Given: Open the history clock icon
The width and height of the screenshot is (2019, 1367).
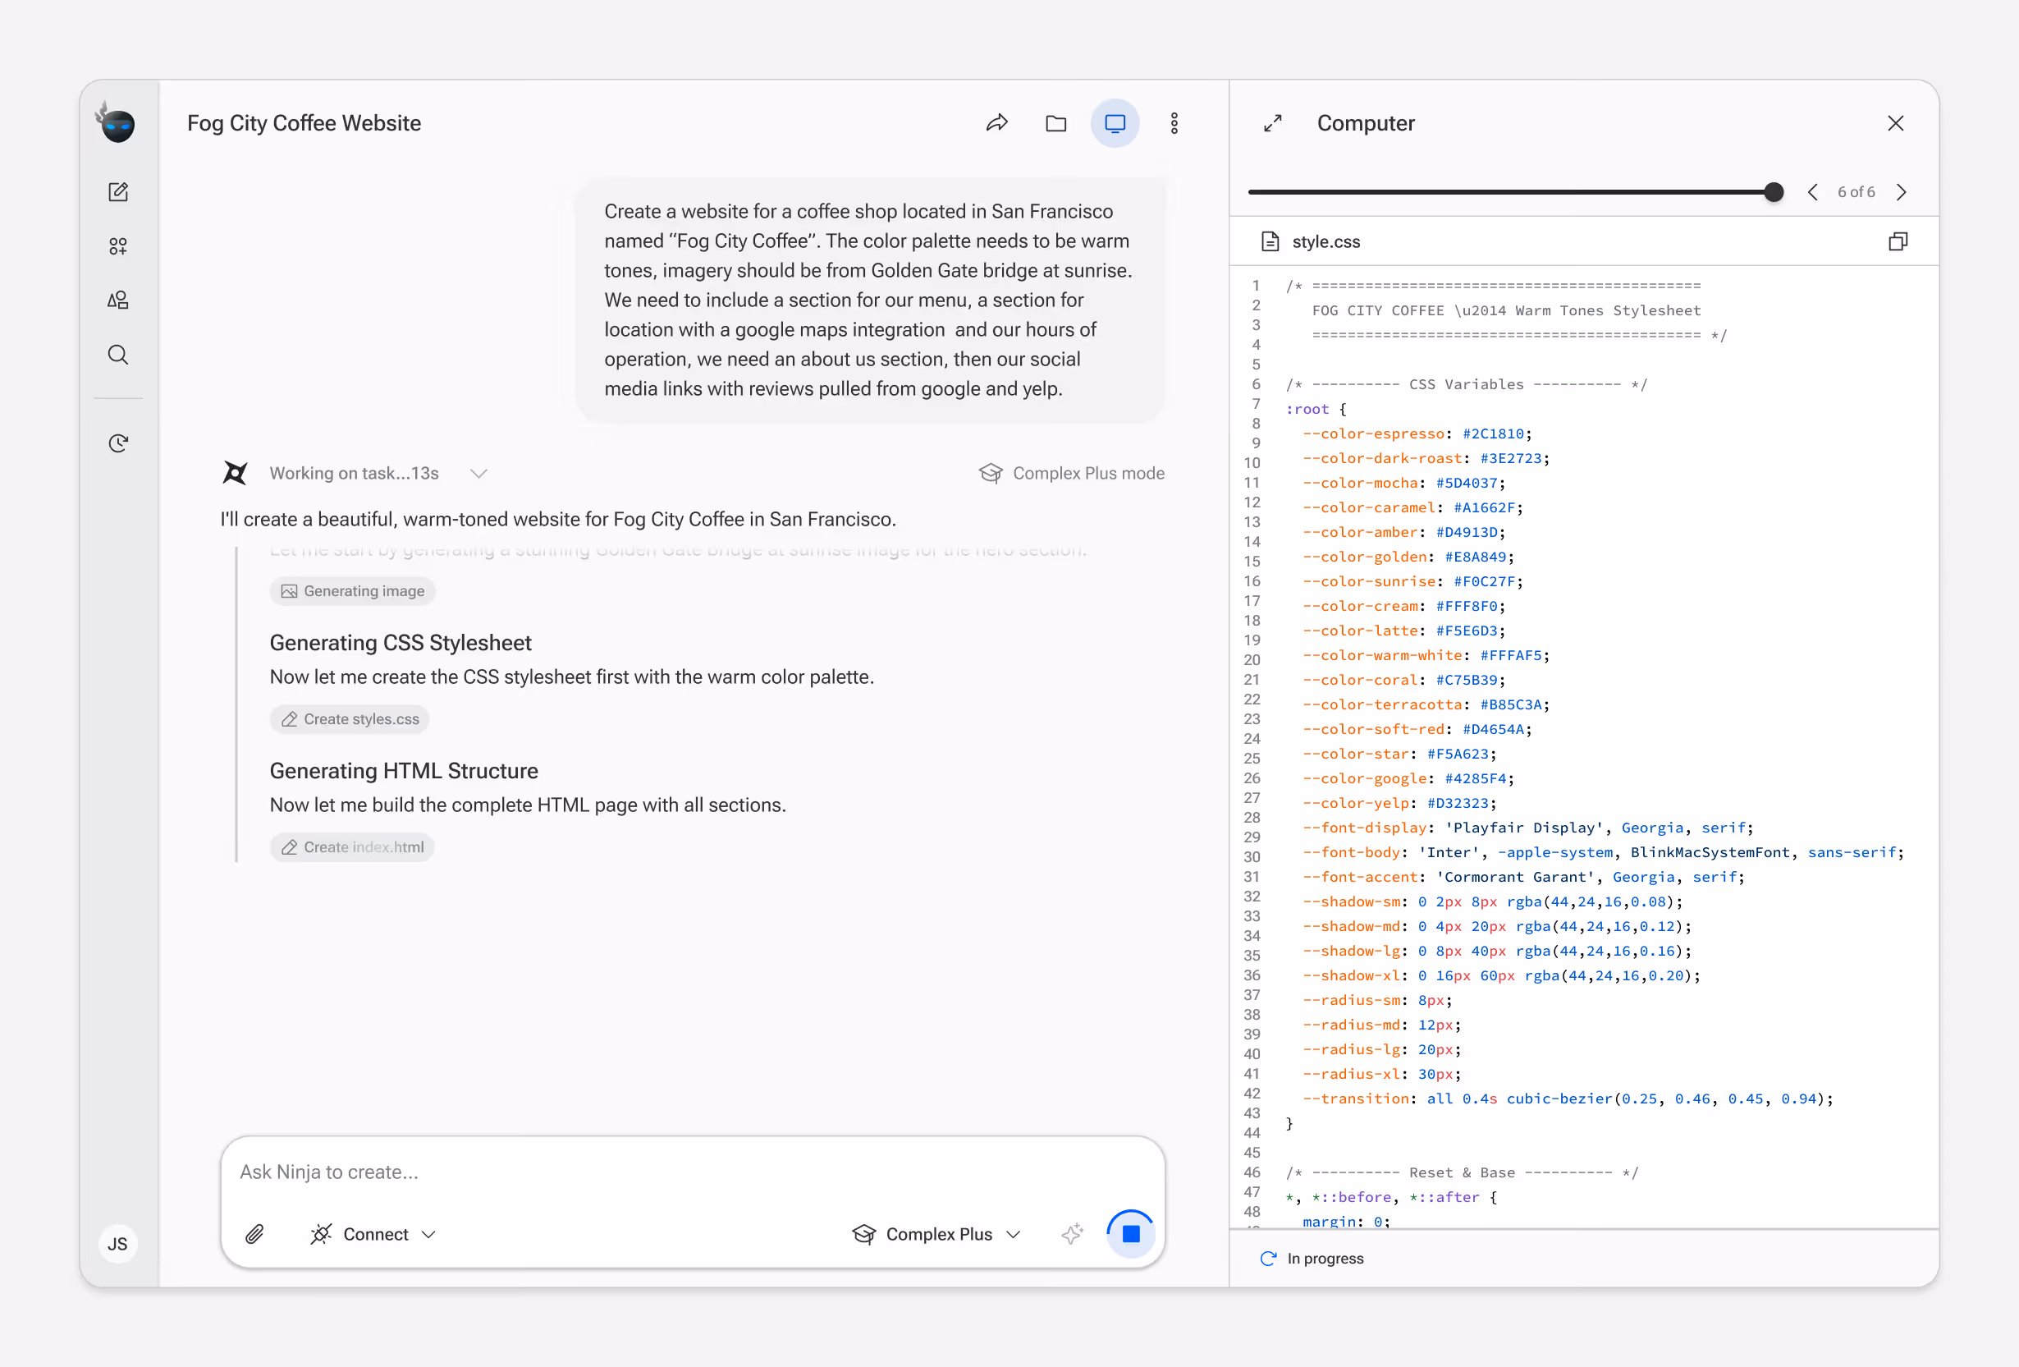Looking at the screenshot, I should pos(118,444).
